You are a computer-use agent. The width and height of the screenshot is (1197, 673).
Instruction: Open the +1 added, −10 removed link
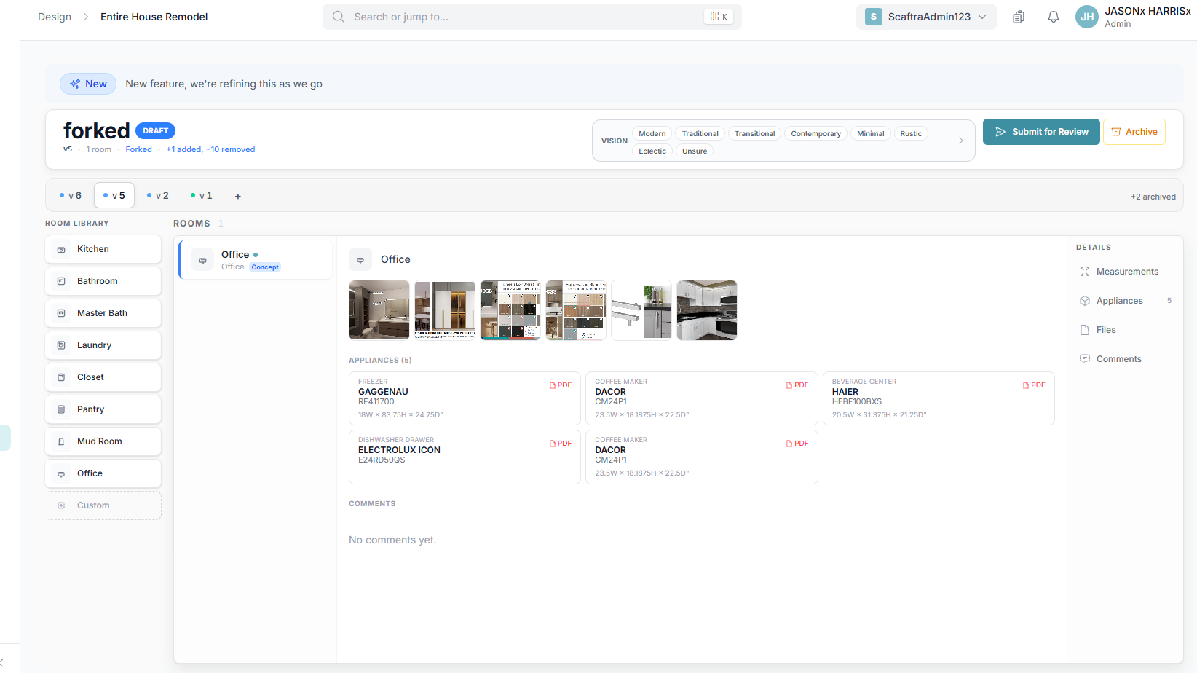click(210, 149)
